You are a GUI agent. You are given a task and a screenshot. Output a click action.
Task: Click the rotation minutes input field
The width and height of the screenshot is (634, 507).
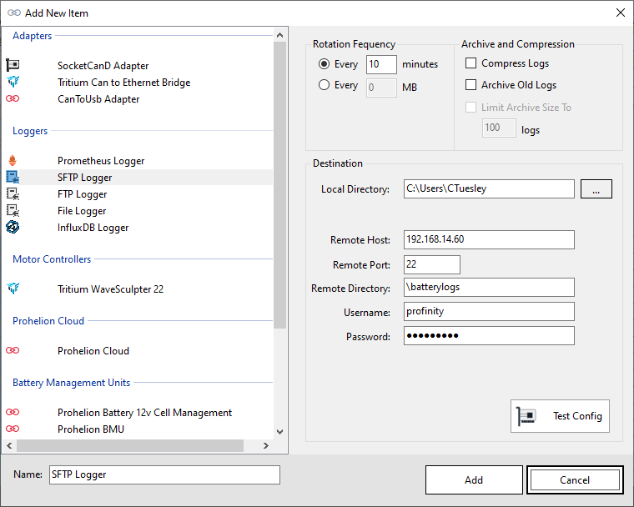381,64
